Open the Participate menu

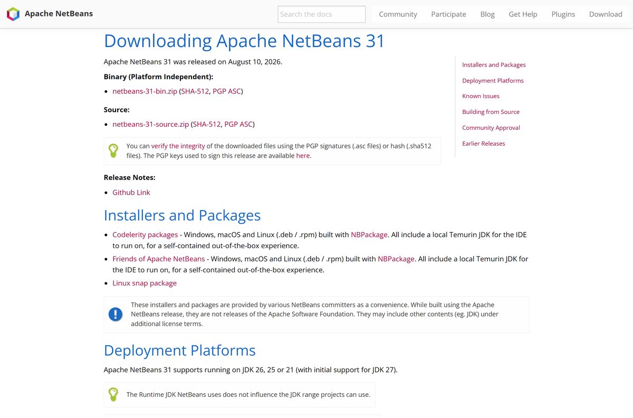[448, 14]
